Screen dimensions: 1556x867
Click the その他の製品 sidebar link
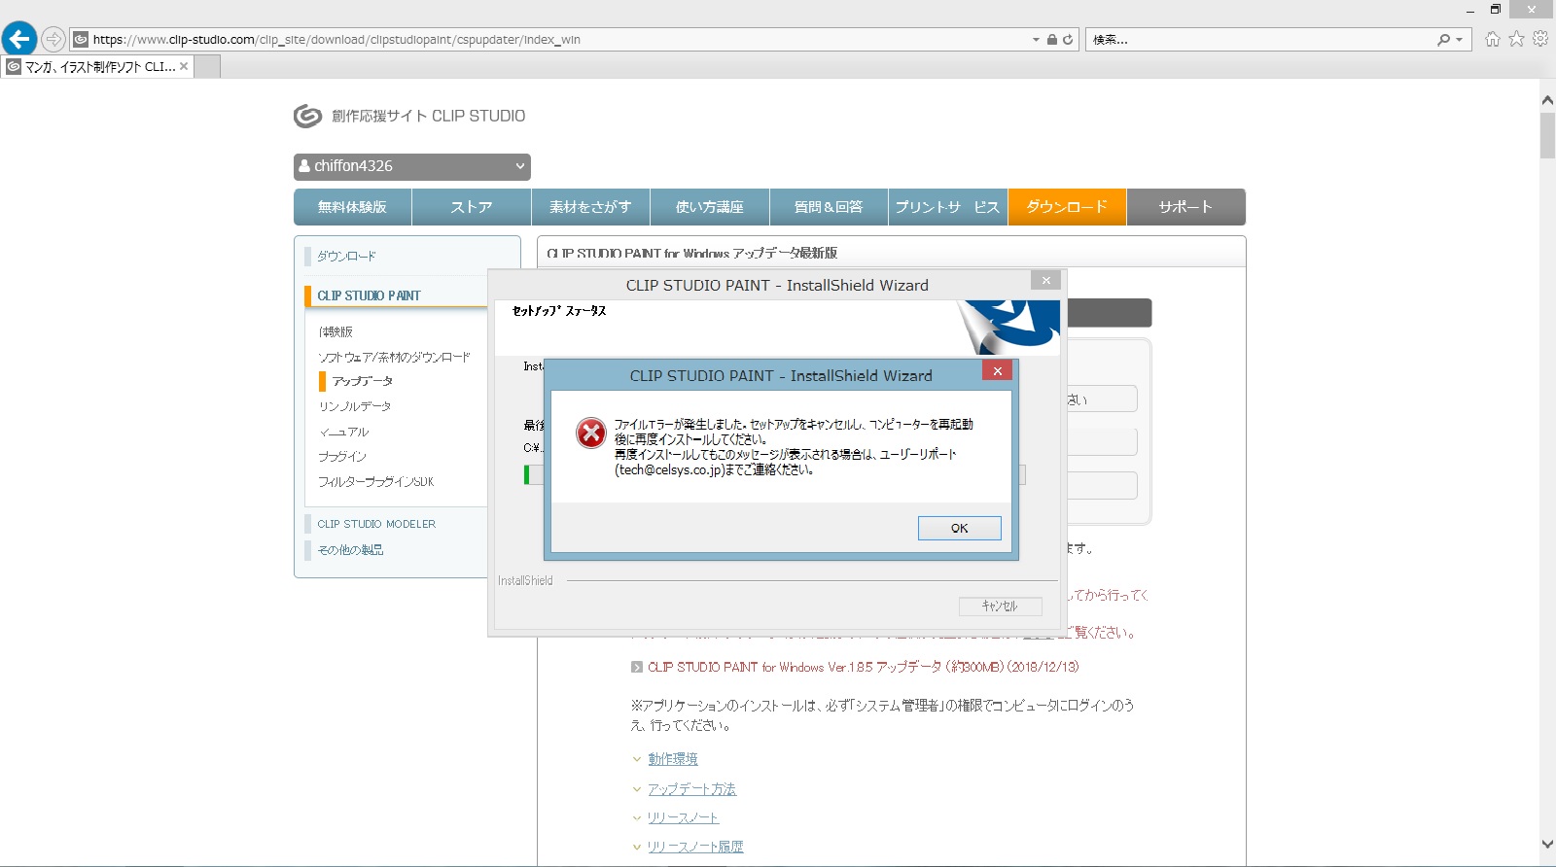[350, 550]
